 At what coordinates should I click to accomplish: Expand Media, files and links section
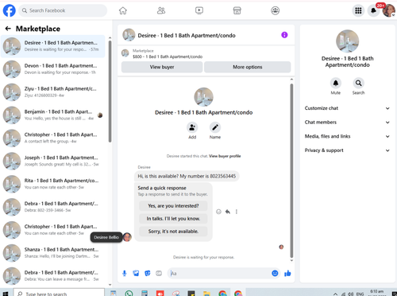[x=347, y=136]
